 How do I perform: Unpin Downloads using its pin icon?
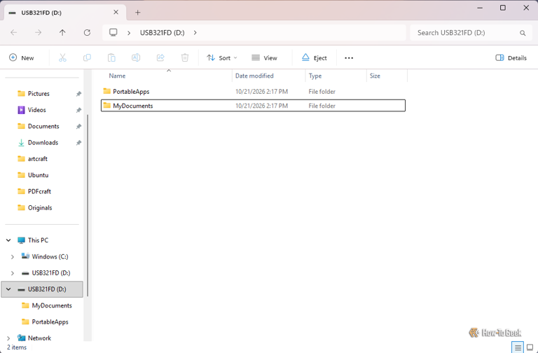point(78,143)
